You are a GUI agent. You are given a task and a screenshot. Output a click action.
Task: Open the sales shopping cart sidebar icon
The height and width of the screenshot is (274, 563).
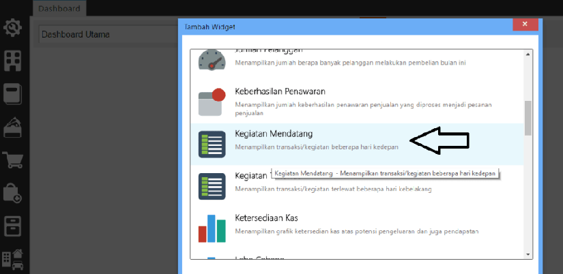pos(13,159)
